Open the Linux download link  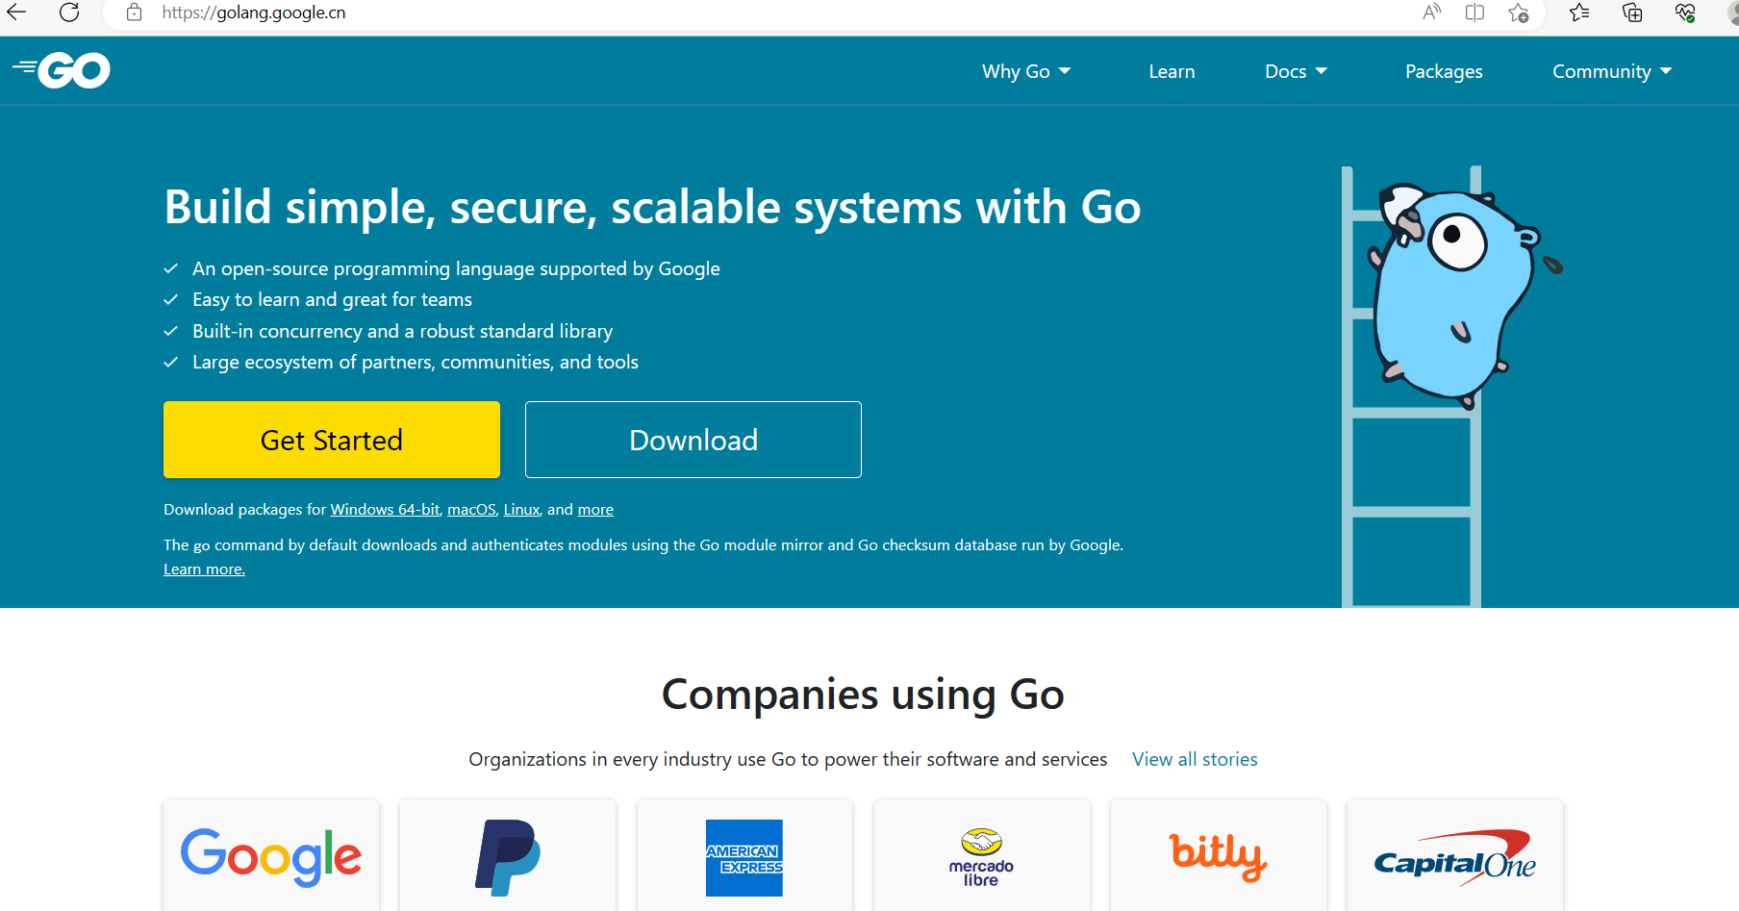(x=521, y=510)
